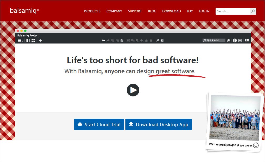Toggle the navigator panel view icon
Screen dimensions: 265x162
coord(28,41)
